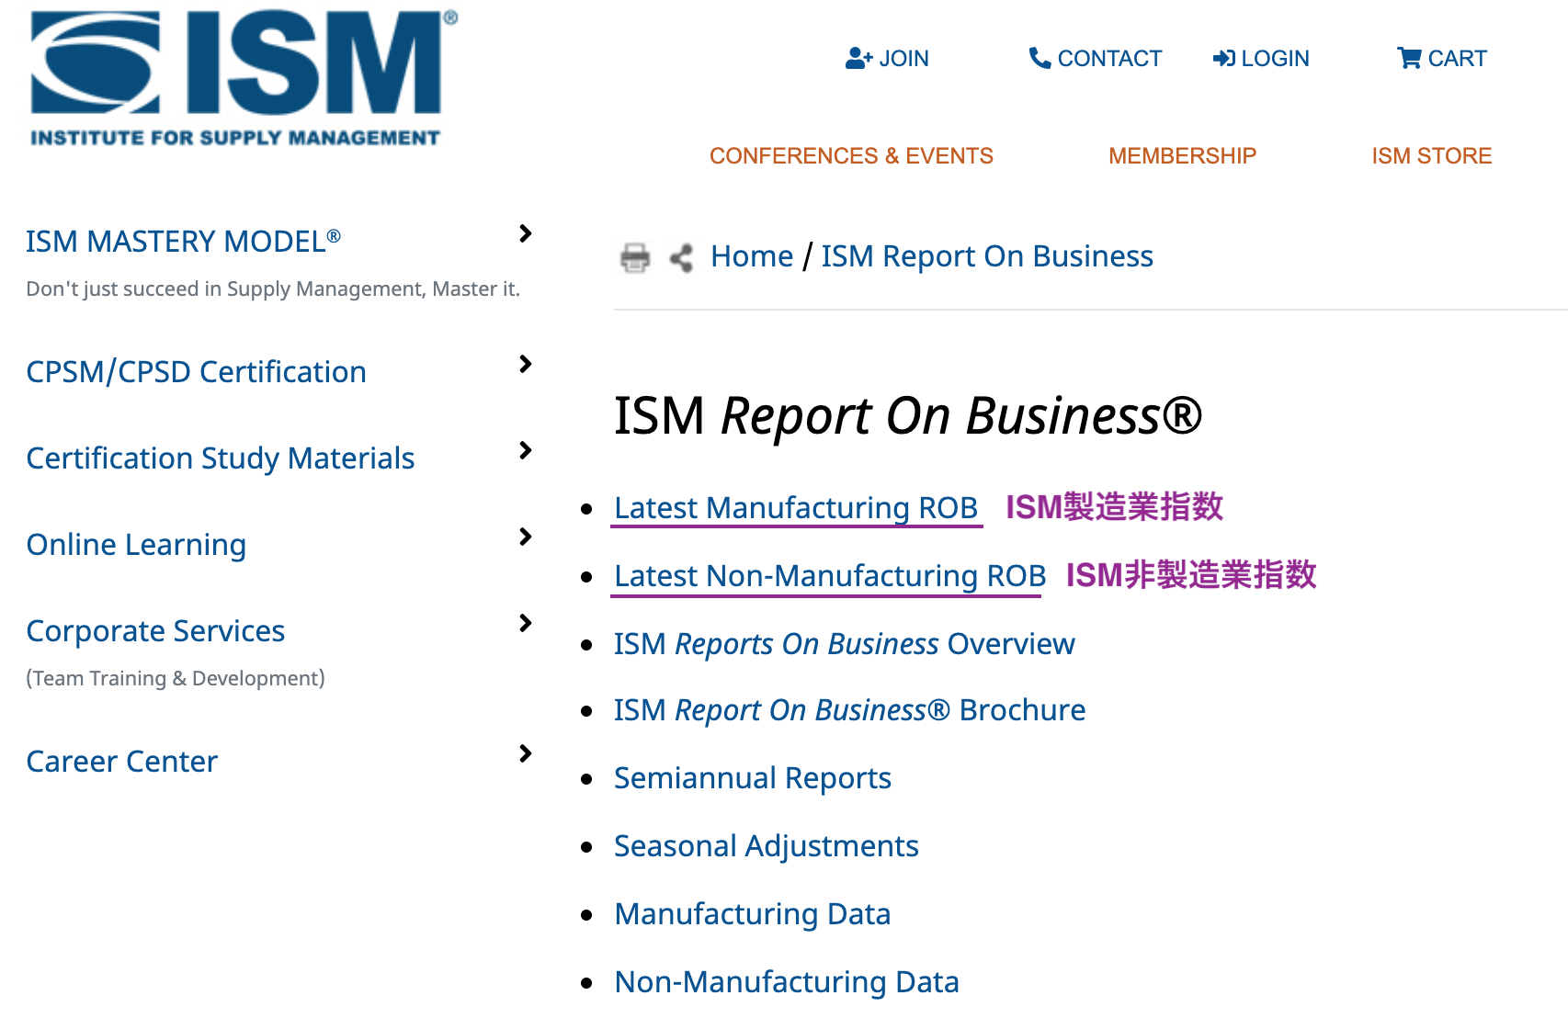Open Non-Manufacturing Data link
This screenshot has width=1568, height=1018.
pyautogui.click(x=787, y=982)
